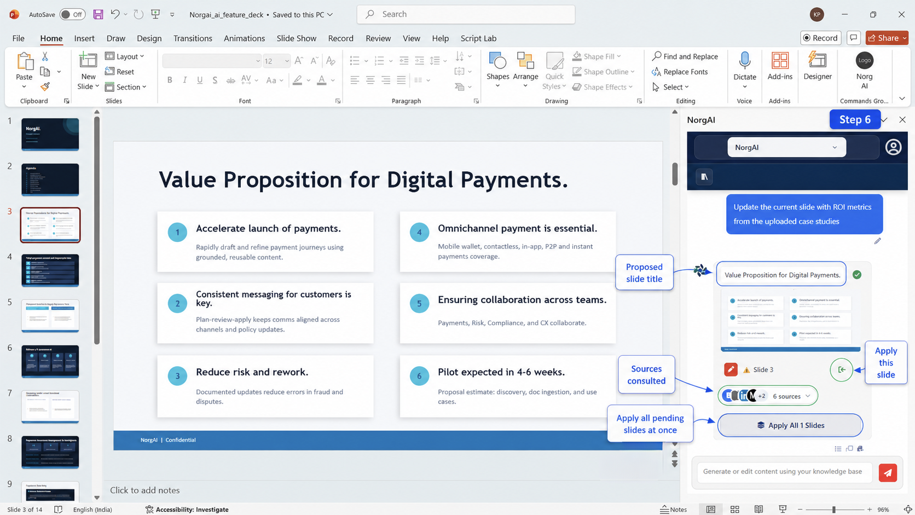This screenshot has width=915, height=515.
Task: Switch to the Insert tab
Action: click(x=84, y=38)
